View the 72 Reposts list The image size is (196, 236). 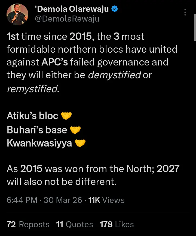point(28,225)
